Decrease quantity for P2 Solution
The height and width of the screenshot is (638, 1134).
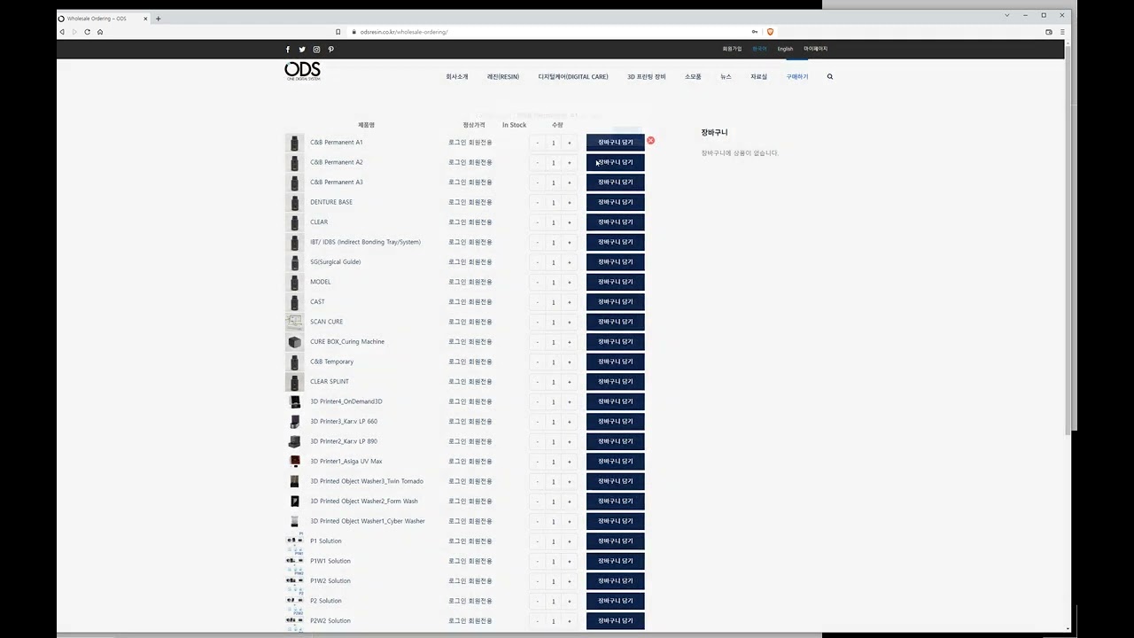(538, 601)
